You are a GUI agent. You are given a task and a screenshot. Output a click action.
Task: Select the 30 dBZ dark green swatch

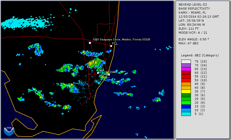[186, 95]
